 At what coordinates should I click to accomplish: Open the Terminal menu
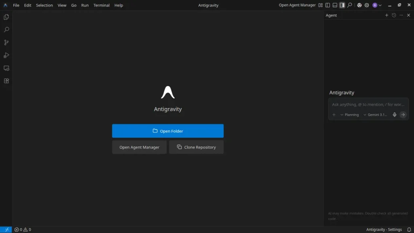pyautogui.click(x=101, y=5)
